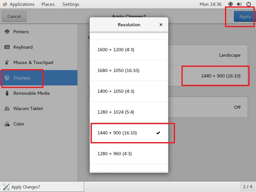Open the power icon in top bar

[249, 4]
